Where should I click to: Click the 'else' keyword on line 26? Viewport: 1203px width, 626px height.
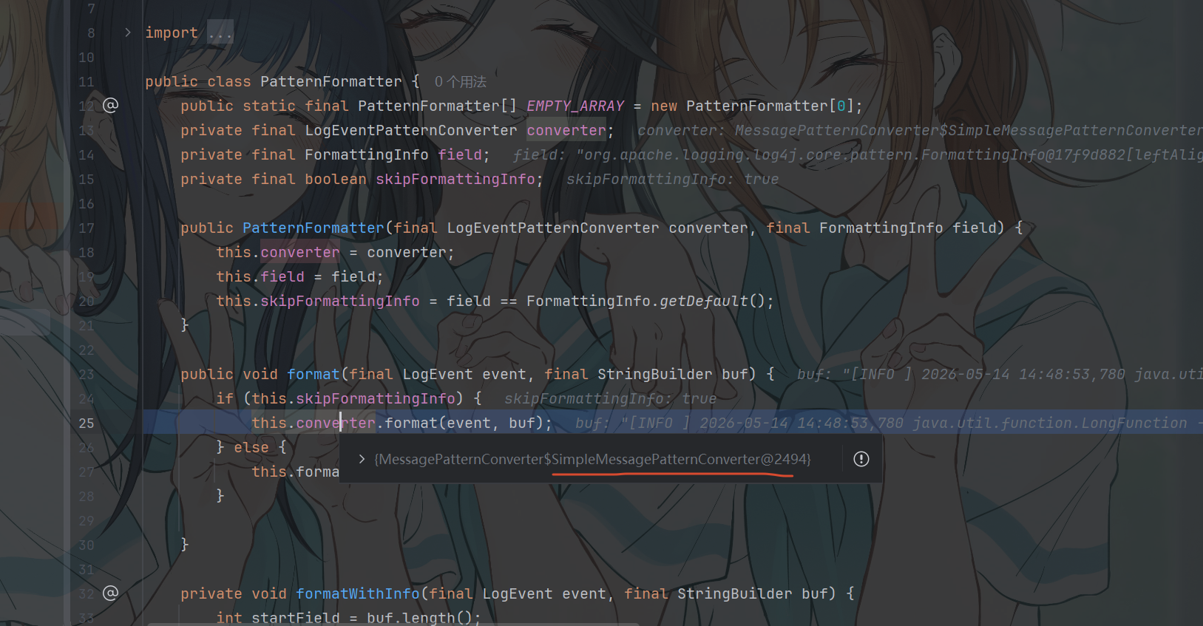tap(251, 447)
